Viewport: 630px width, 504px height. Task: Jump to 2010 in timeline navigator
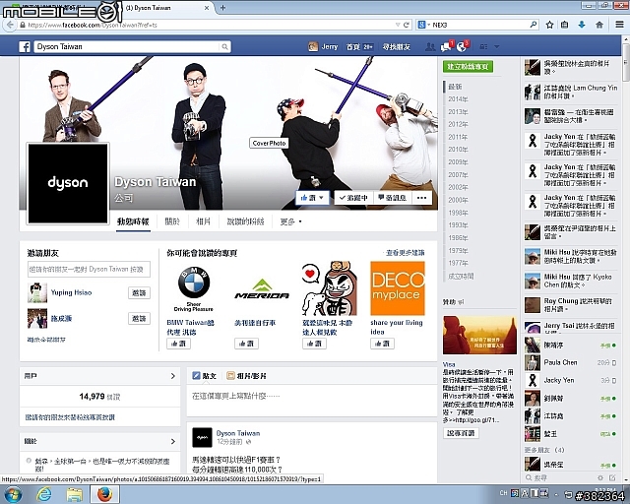(x=458, y=150)
